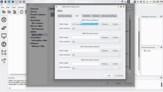
Task: Open HDD disk interface dropdown
Action: tap(96, 68)
